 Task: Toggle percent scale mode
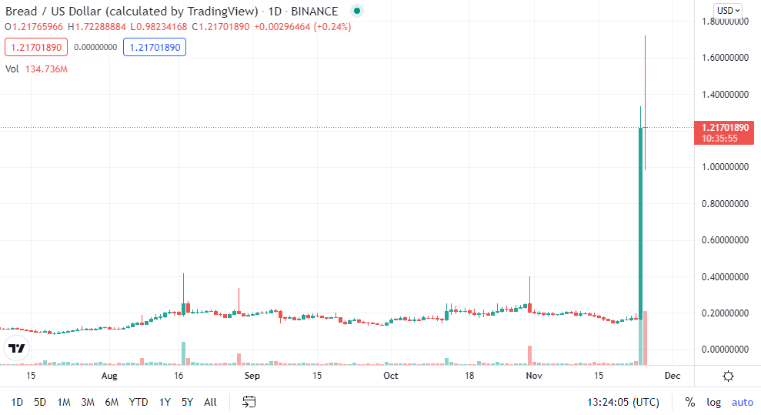pyautogui.click(x=689, y=402)
